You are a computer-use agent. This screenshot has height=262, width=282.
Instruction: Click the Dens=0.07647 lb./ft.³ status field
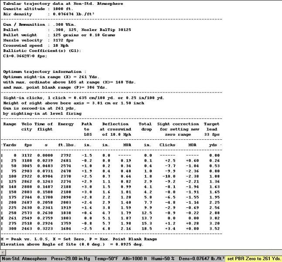pyautogui.click(x=201, y=259)
